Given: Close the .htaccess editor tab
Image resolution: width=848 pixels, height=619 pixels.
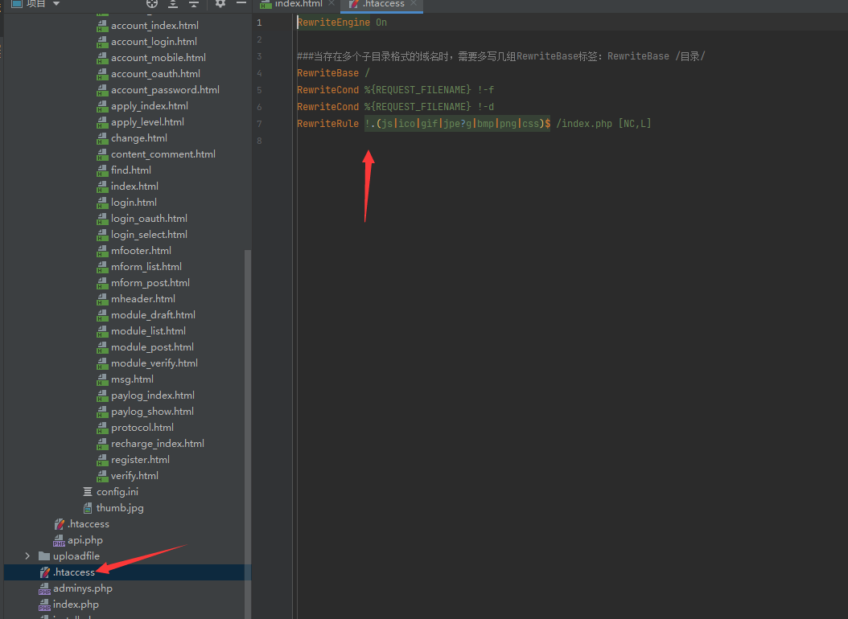Looking at the screenshot, I should [414, 4].
